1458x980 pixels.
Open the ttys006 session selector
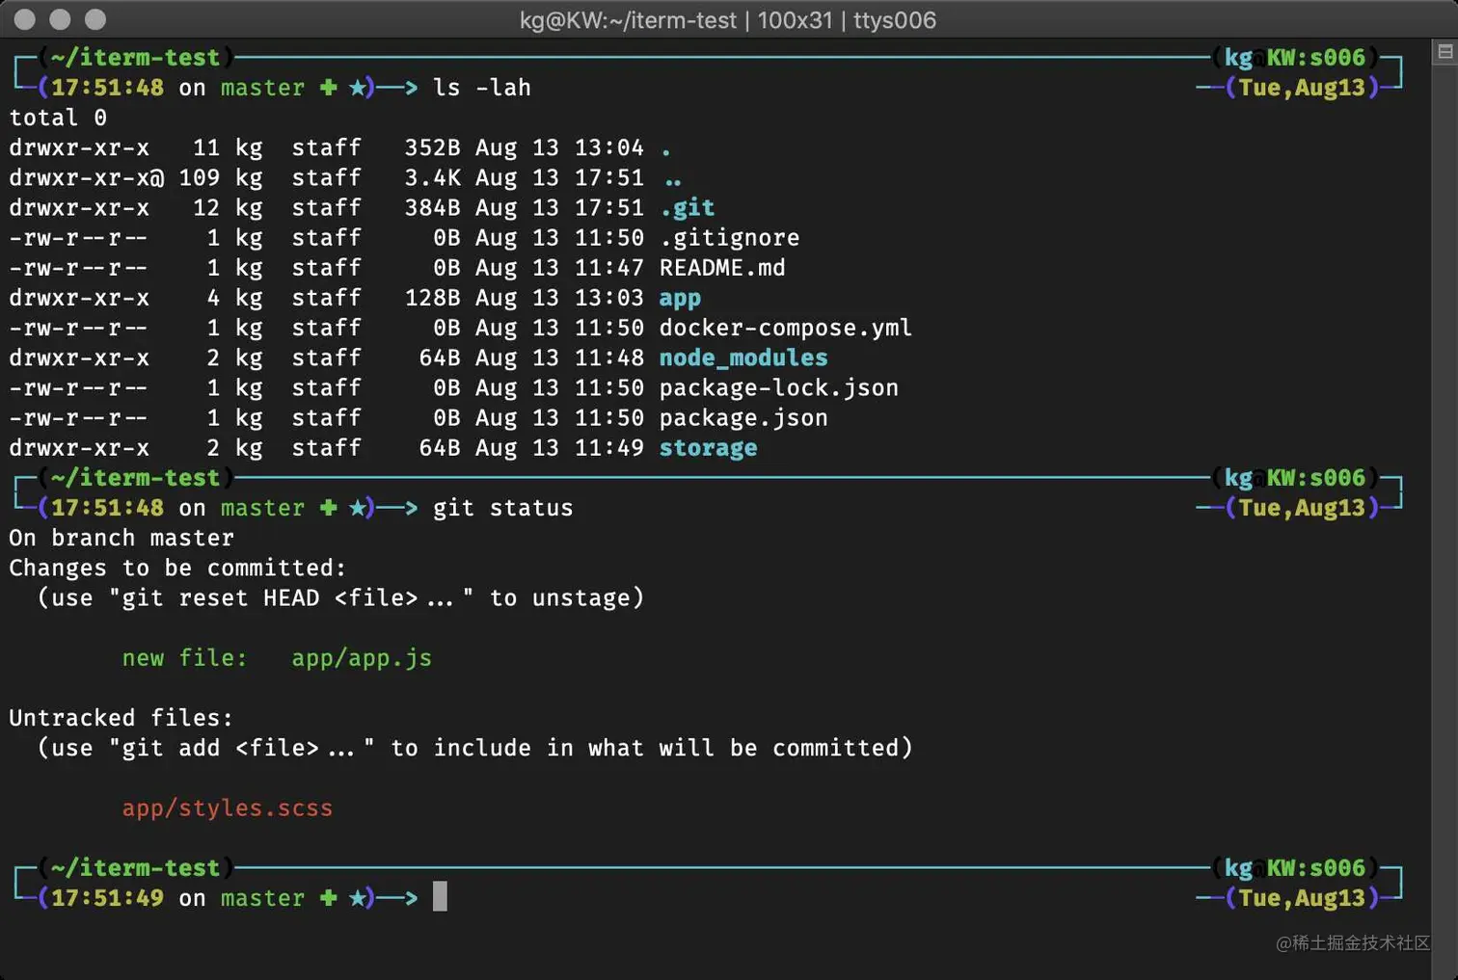pos(893,19)
